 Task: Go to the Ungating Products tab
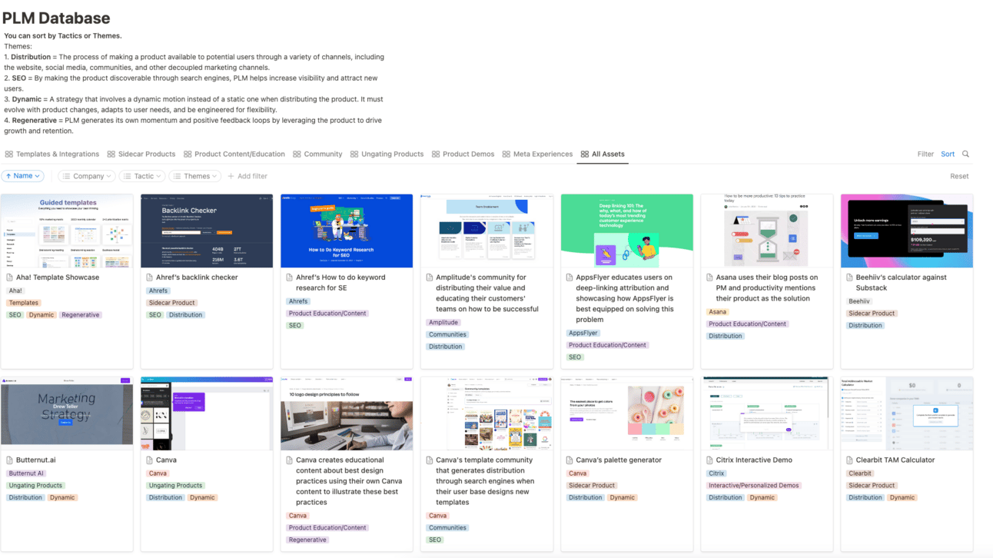point(387,154)
